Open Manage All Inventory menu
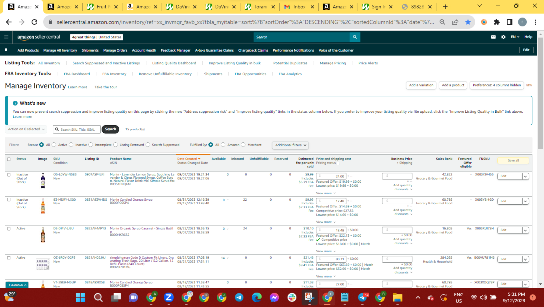Viewport: 544px width, 307px height. [x=60, y=50]
